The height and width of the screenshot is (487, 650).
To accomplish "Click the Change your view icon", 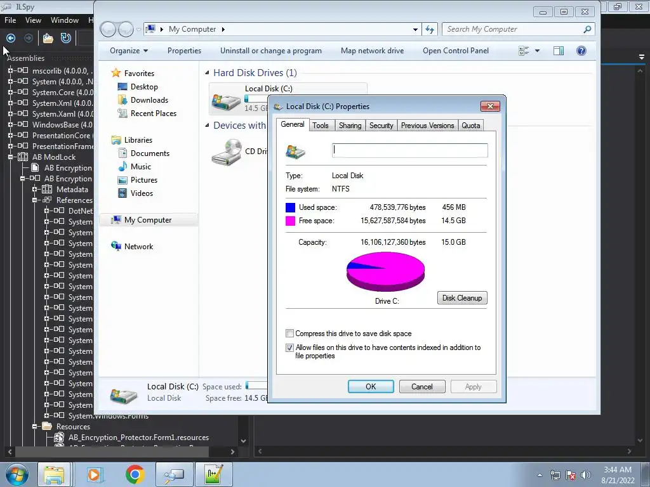I will [524, 51].
